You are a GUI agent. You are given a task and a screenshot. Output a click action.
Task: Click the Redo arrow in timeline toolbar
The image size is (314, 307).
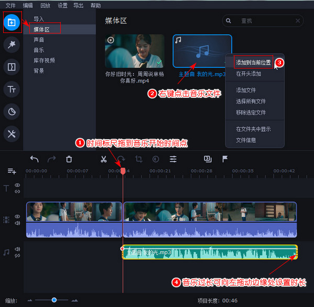click(x=52, y=160)
